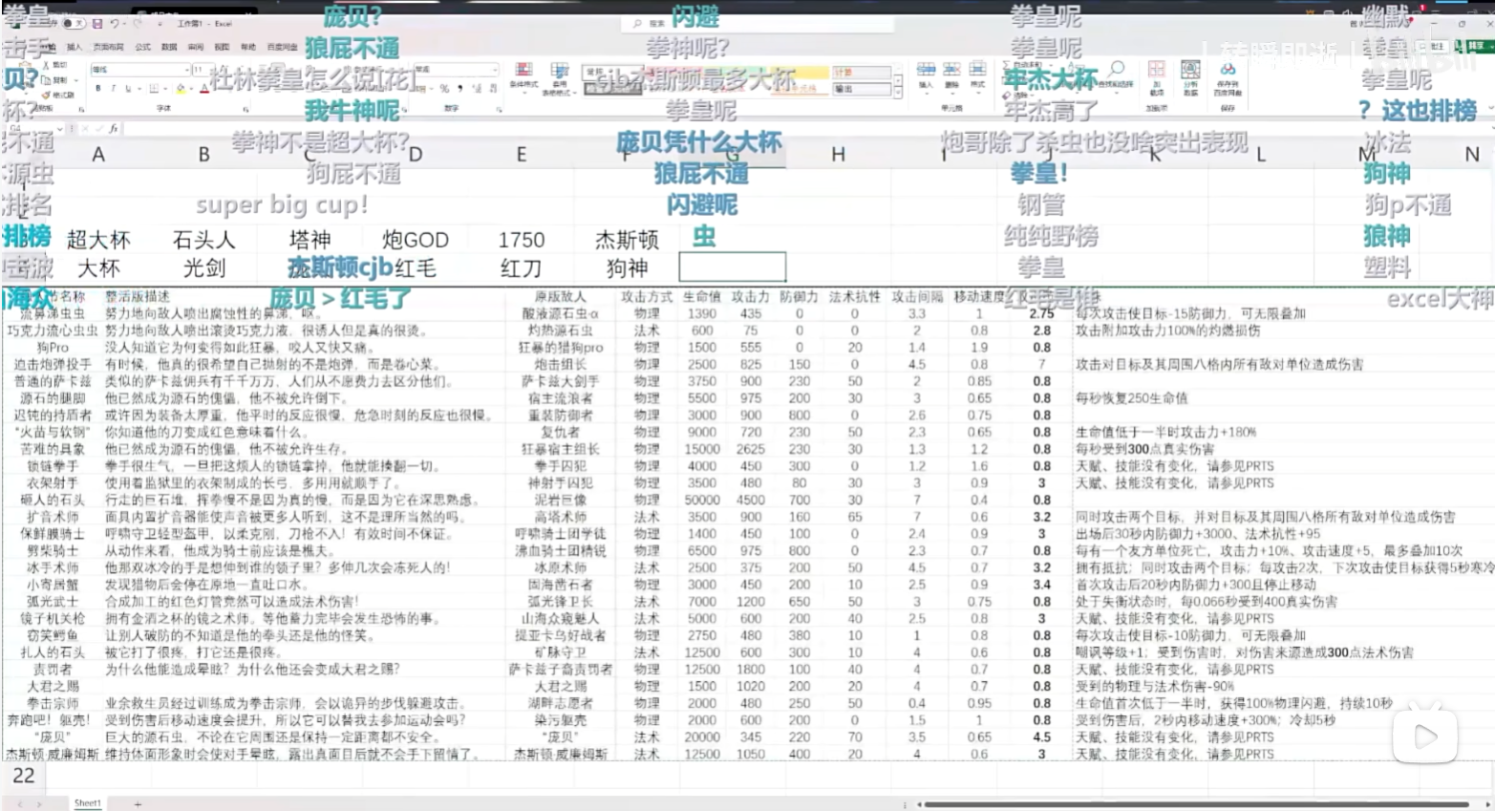Select the cell containing 光剑
The width and height of the screenshot is (1495, 811).
click(x=203, y=268)
